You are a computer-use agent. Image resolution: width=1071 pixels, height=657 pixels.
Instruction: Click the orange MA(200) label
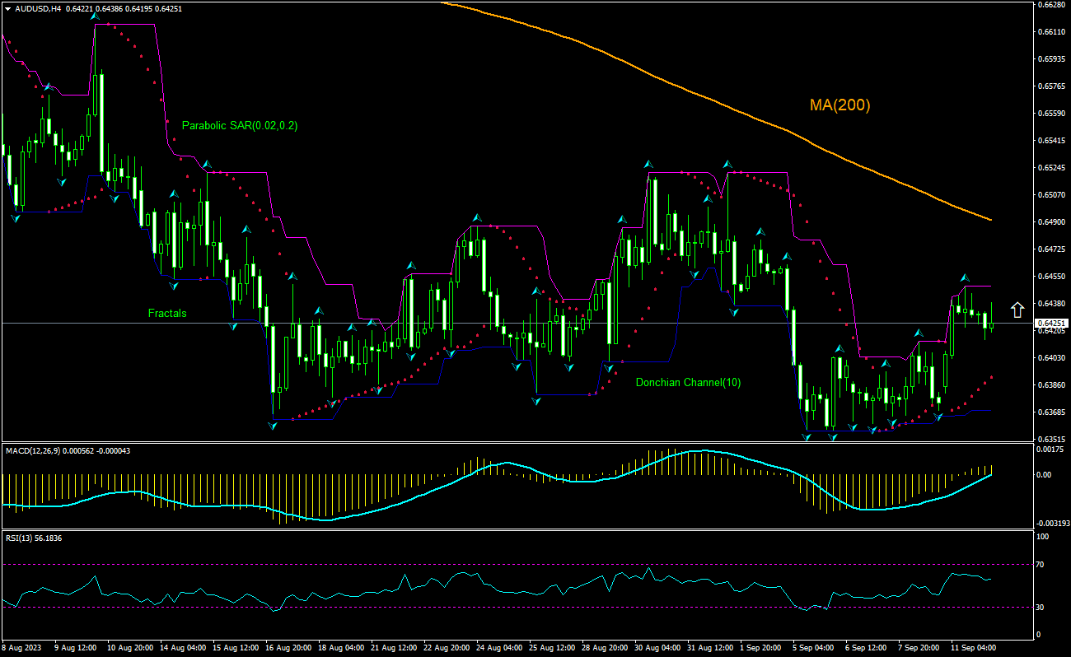click(x=839, y=105)
